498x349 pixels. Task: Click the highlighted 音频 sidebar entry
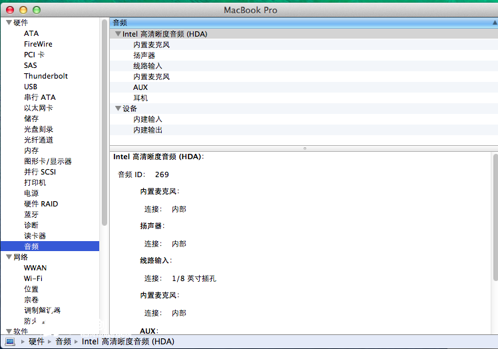click(x=50, y=246)
